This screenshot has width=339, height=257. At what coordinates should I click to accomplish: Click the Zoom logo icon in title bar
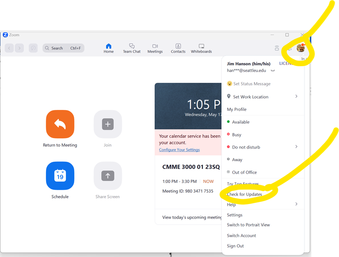click(x=5, y=35)
